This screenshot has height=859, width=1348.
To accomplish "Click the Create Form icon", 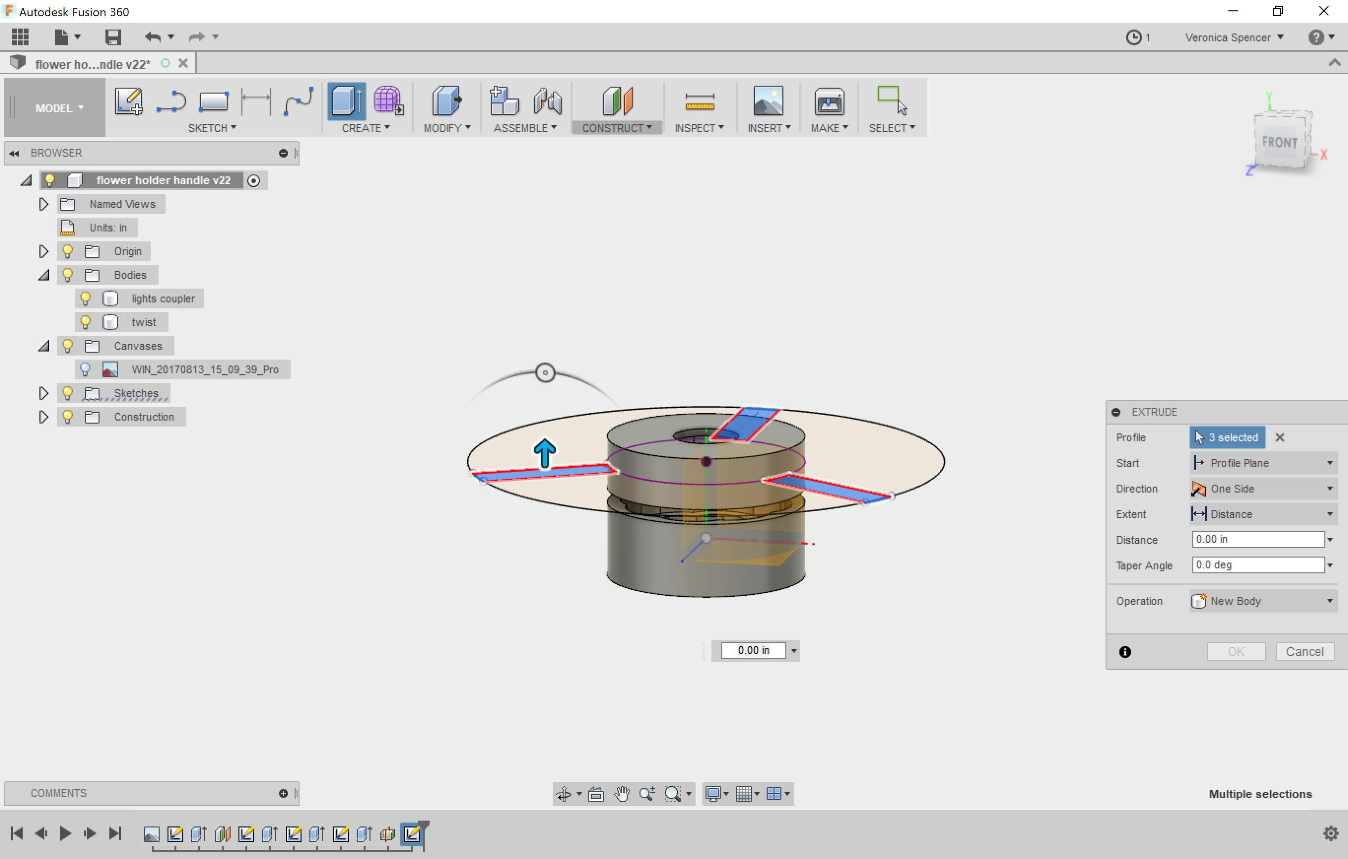I will point(389,101).
